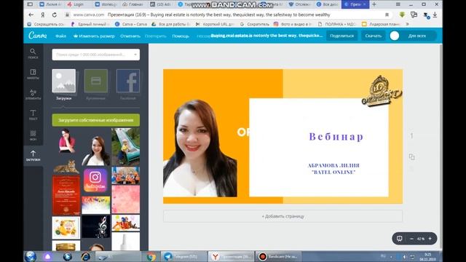Open browser downloads arrow icon
This screenshot has height=262, width=466.
[435, 15]
